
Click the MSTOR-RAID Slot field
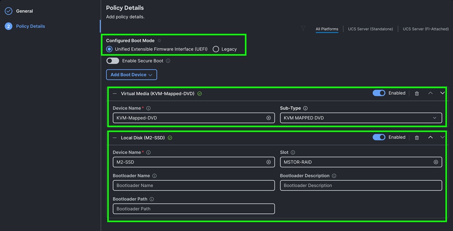(361, 162)
